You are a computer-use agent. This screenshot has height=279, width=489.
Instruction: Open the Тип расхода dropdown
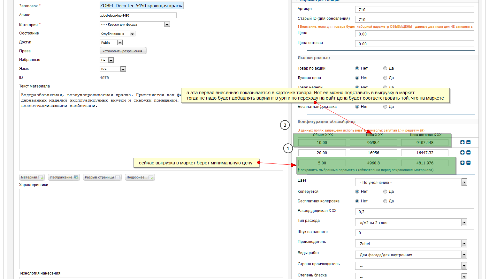(411, 222)
